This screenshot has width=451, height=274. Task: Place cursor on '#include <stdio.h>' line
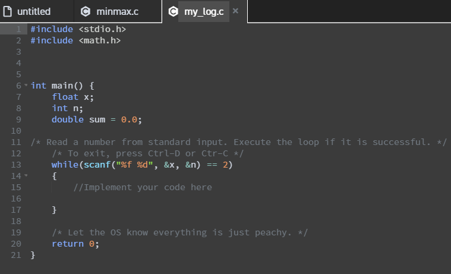[78, 29]
